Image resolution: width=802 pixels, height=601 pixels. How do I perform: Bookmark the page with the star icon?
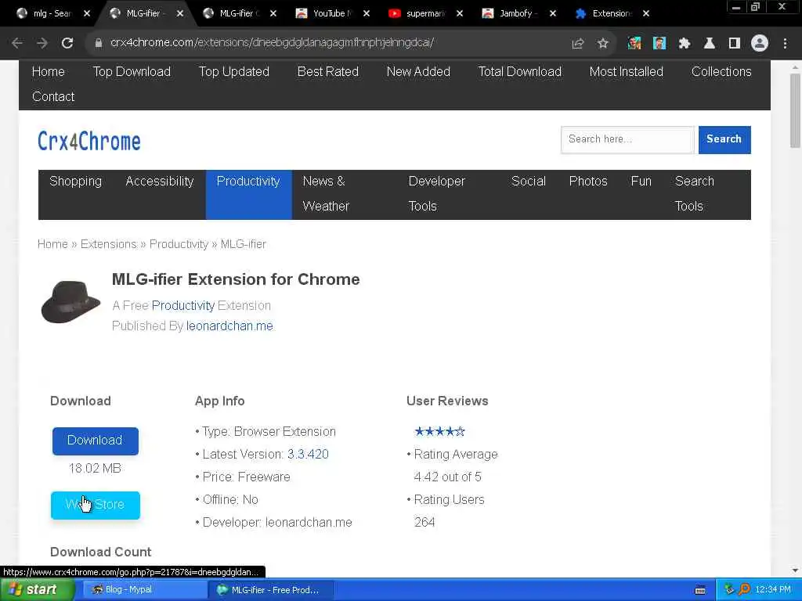click(x=603, y=44)
